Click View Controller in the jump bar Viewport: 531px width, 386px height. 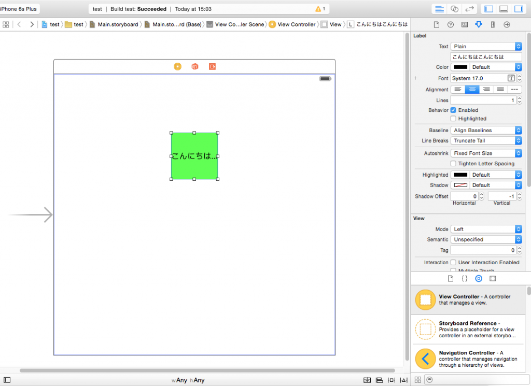pyautogui.click(x=296, y=24)
